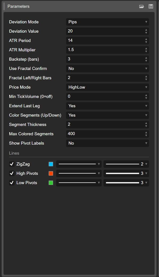159x277 pixels.
Task: Click the Deviation Value input field
Action: (105, 31)
